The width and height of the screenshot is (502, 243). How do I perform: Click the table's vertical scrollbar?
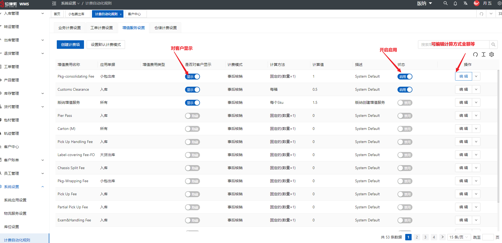point(498,136)
